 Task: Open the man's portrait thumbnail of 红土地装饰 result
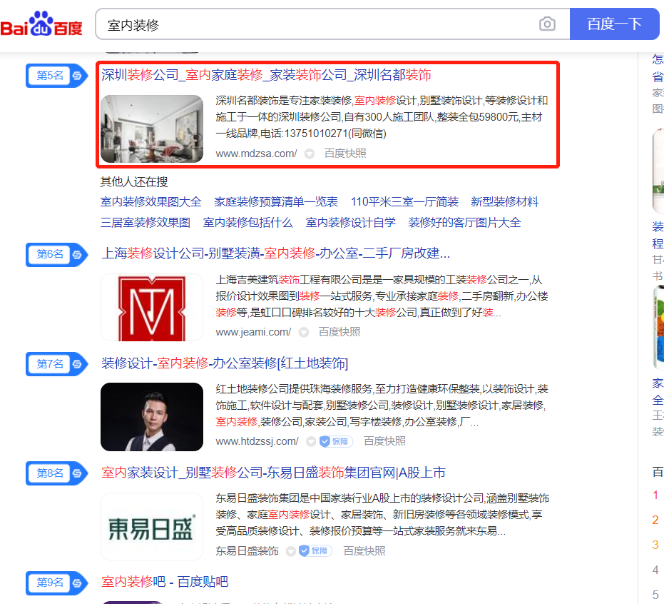152,417
